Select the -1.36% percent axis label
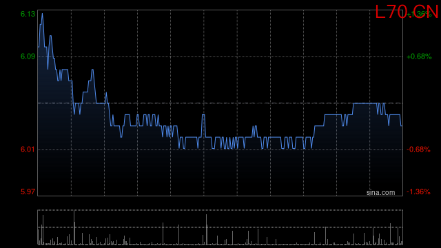Viewport: 441px width, 248px height. pos(418,192)
